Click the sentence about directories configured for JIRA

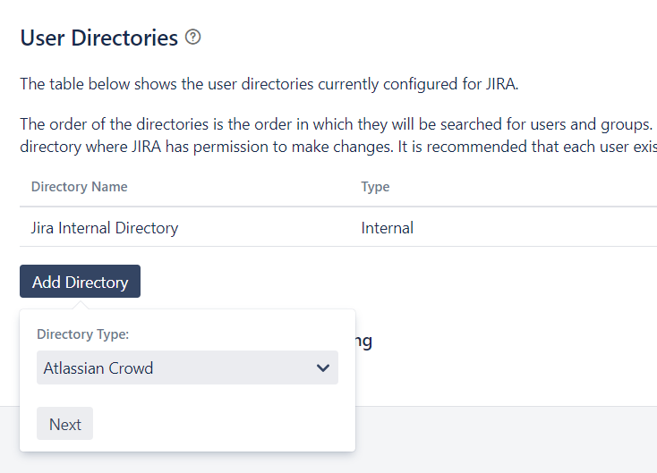pos(269,84)
